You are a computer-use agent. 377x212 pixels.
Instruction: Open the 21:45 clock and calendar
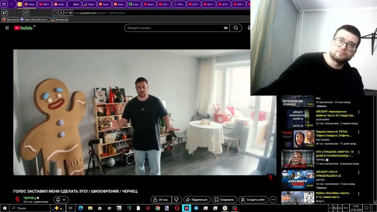coord(356,208)
